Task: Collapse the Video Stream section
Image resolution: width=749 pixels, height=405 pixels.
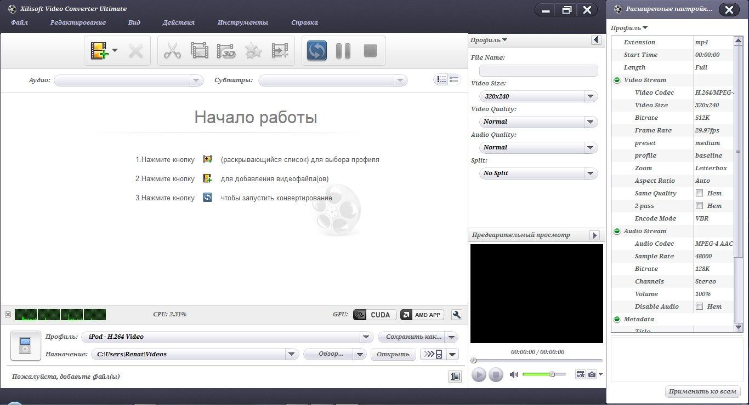Action: pos(617,80)
